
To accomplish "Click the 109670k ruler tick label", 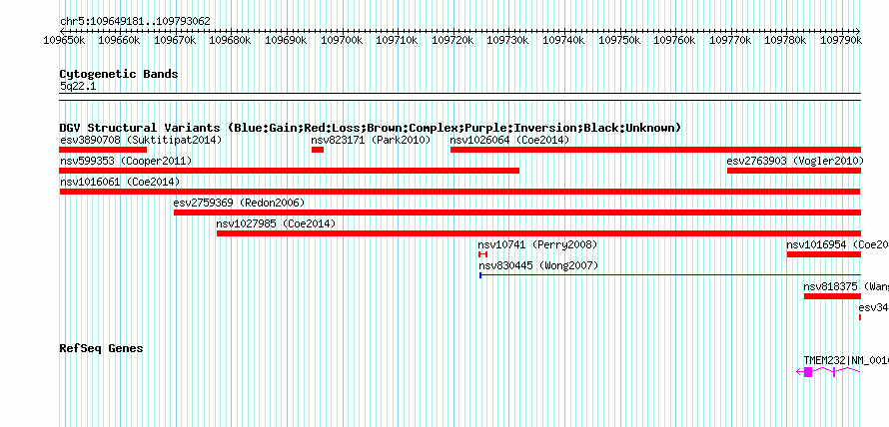I will pyautogui.click(x=176, y=40).
